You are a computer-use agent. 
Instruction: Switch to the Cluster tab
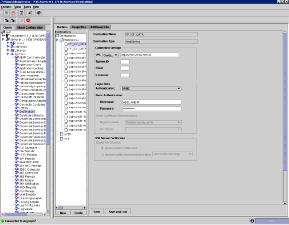[x=8, y=27]
